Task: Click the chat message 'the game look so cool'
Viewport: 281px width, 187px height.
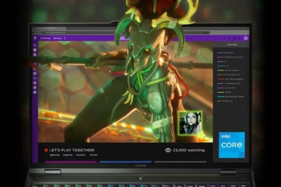Action: 230,57
